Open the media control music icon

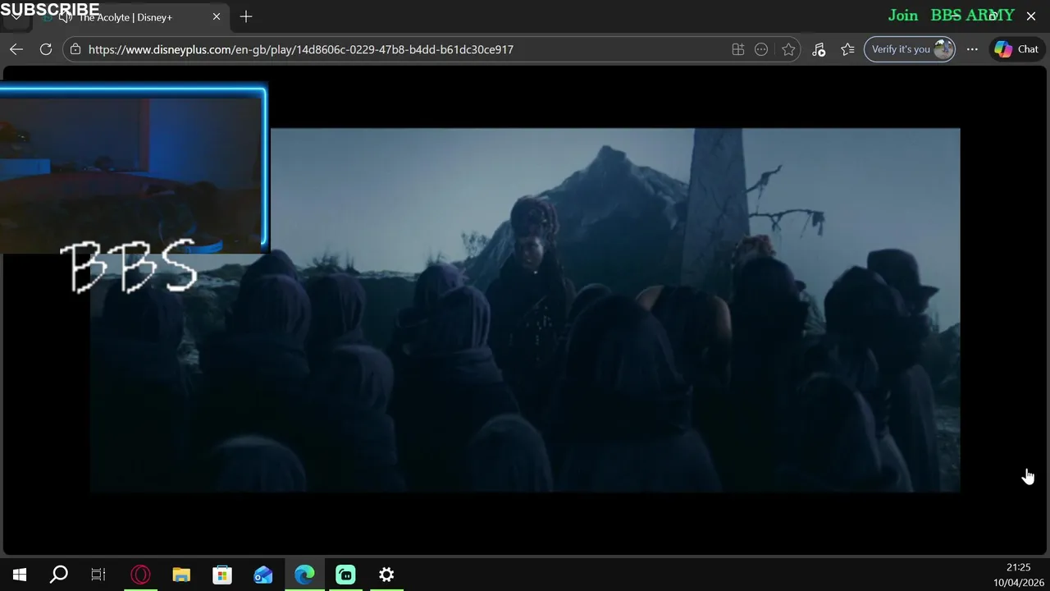pos(819,49)
